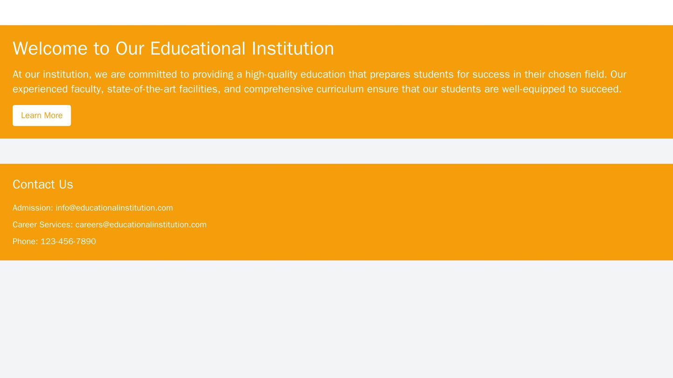
Task: Click the Phone contact line
Action: coord(54,241)
